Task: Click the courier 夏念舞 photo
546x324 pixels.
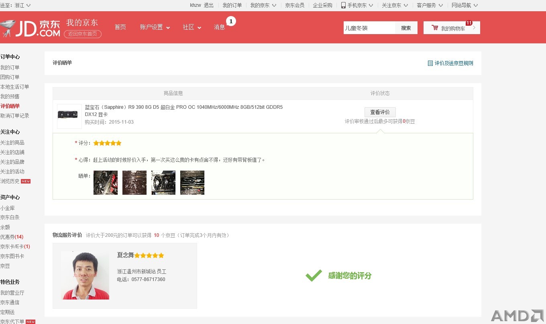Action: [x=85, y=275]
